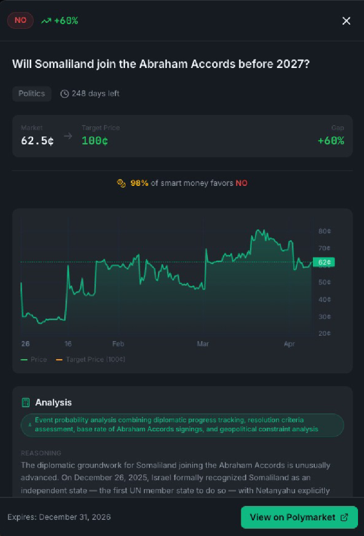364x536 pixels.
Task: Open the Apr axis label on chart
Action: tap(290, 343)
